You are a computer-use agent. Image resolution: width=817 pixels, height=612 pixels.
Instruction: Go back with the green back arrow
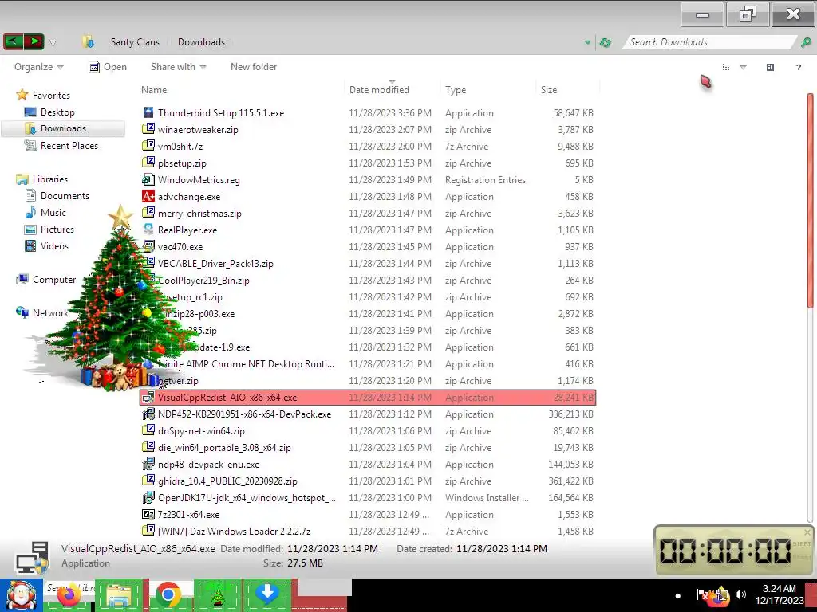coord(13,41)
